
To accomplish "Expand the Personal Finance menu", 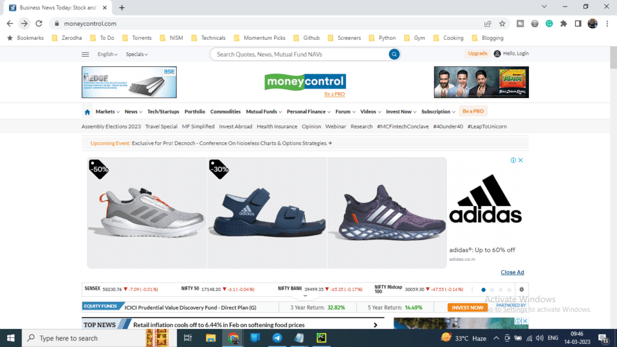I will click(x=308, y=111).
